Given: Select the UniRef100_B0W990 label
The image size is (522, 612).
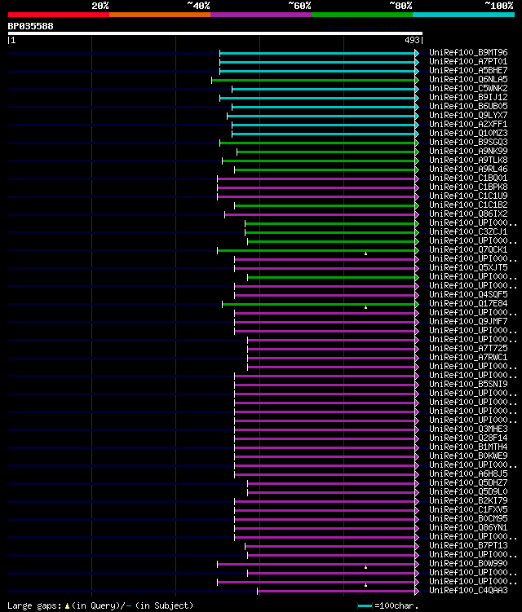Looking at the screenshot, I should click(x=468, y=565).
